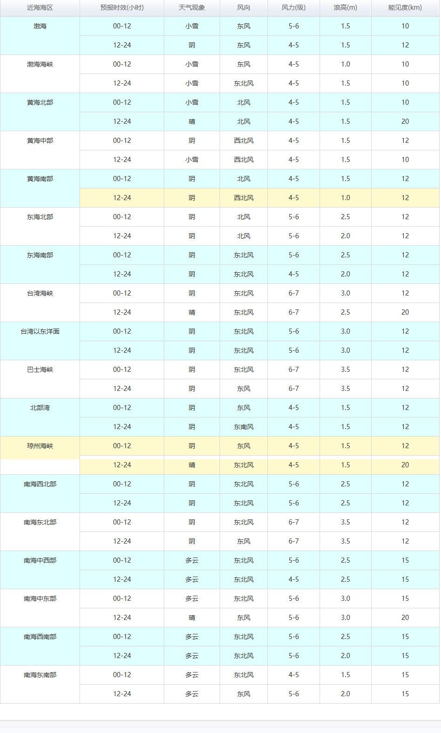Image resolution: width=441 pixels, height=733 pixels.
Task: Select the 台湾以东洋面 sea area cell
Action: coord(40,332)
